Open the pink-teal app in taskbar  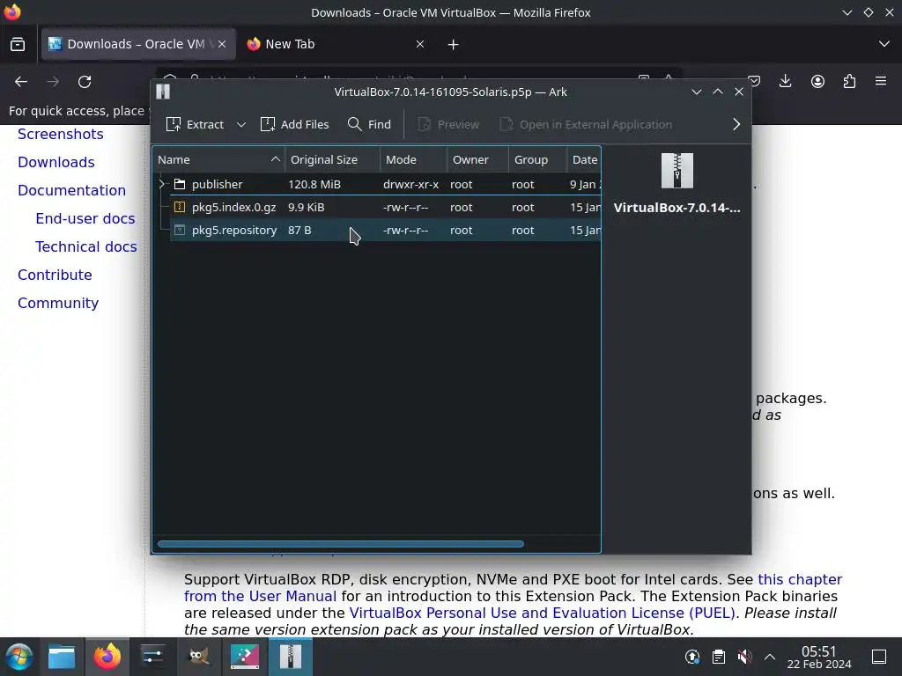245,657
